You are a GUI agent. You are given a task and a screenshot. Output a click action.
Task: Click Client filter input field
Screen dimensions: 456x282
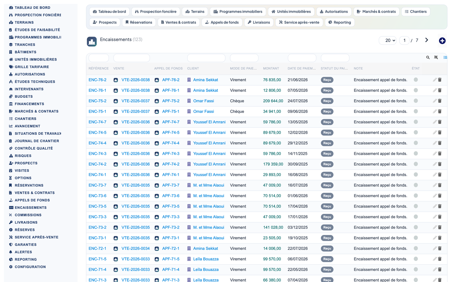click(206, 58)
